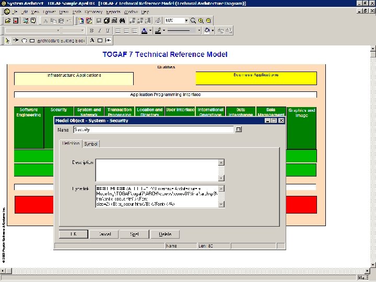Select the Infrastructure Applications box
Viewport: 376px width, 282px height.
click(x=74, y=79)
